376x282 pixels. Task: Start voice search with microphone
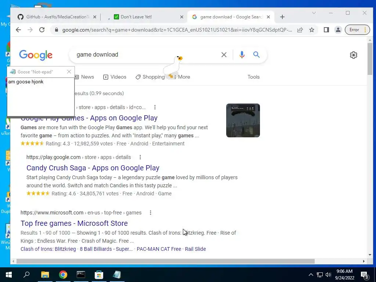pos(242,55)
